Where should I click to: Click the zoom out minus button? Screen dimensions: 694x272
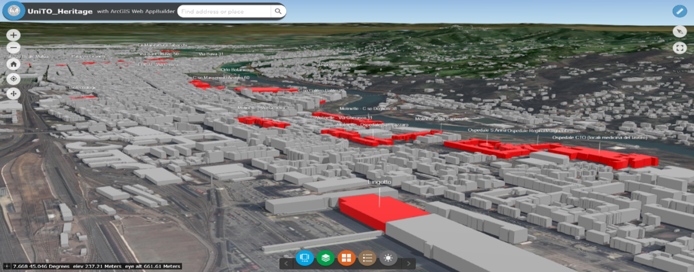tap(14, 48)
